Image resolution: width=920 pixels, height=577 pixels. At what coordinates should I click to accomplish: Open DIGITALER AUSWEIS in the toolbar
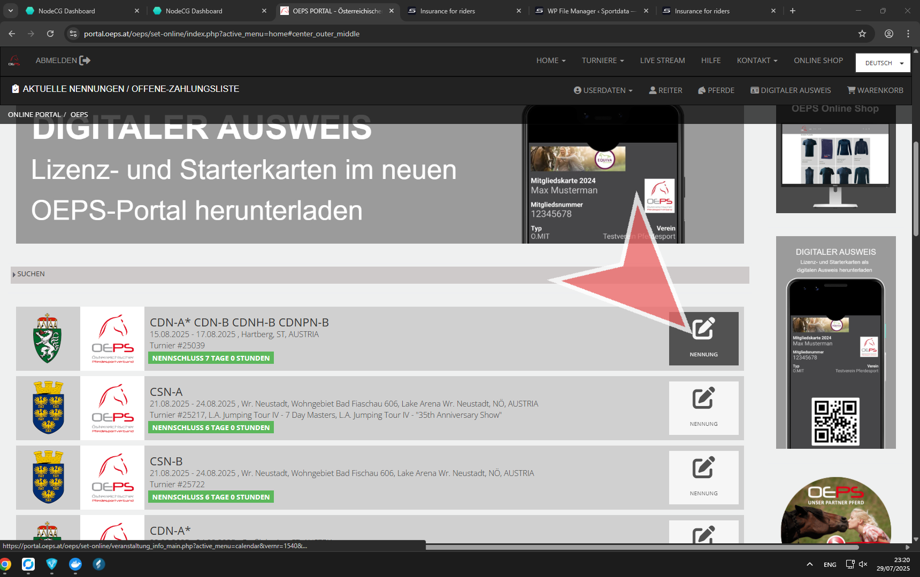point(791,90)
